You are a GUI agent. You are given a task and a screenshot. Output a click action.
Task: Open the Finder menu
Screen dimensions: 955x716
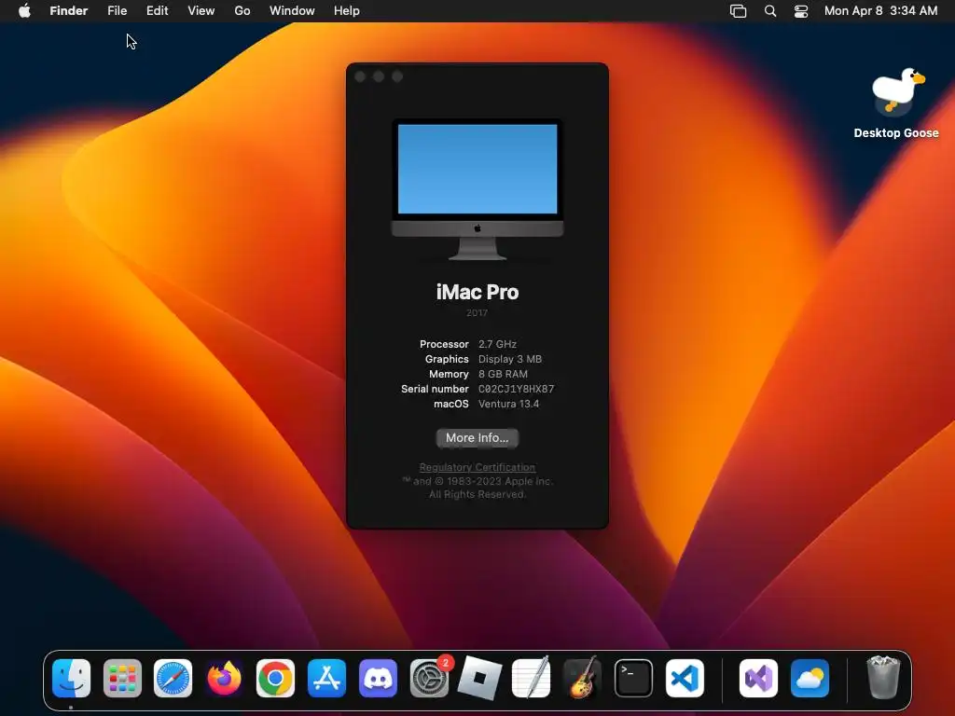point(69,11)
